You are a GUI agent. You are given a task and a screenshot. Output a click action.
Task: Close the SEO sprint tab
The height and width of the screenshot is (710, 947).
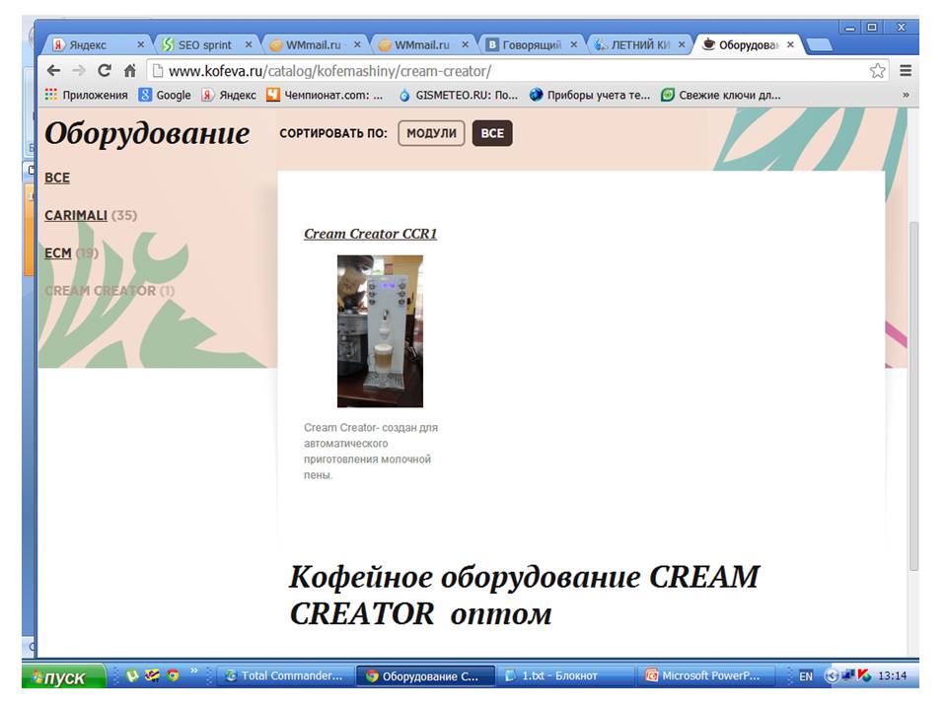249,44
